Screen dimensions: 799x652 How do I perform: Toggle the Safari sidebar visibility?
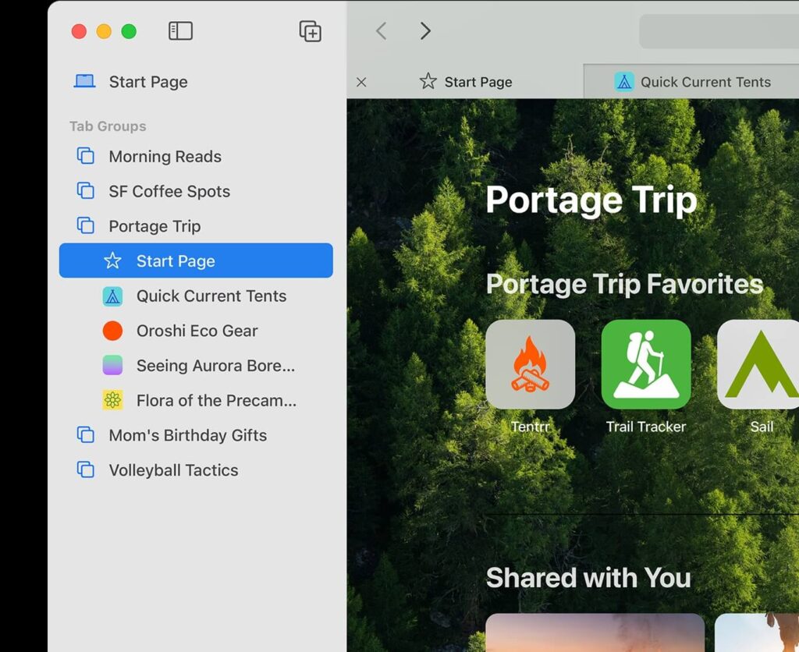179,31
